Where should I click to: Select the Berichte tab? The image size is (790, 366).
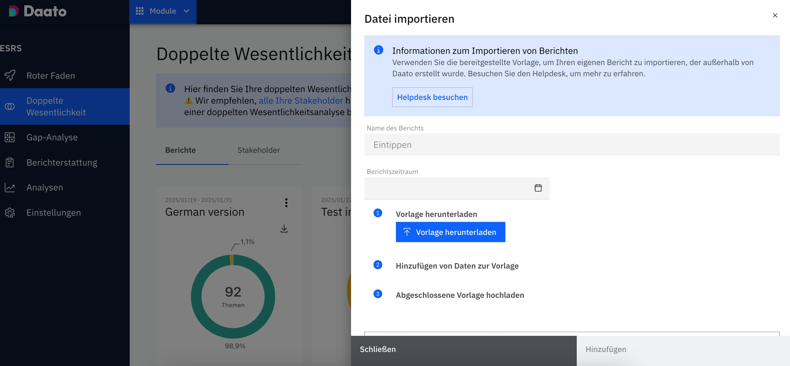[x=181, y=150]
